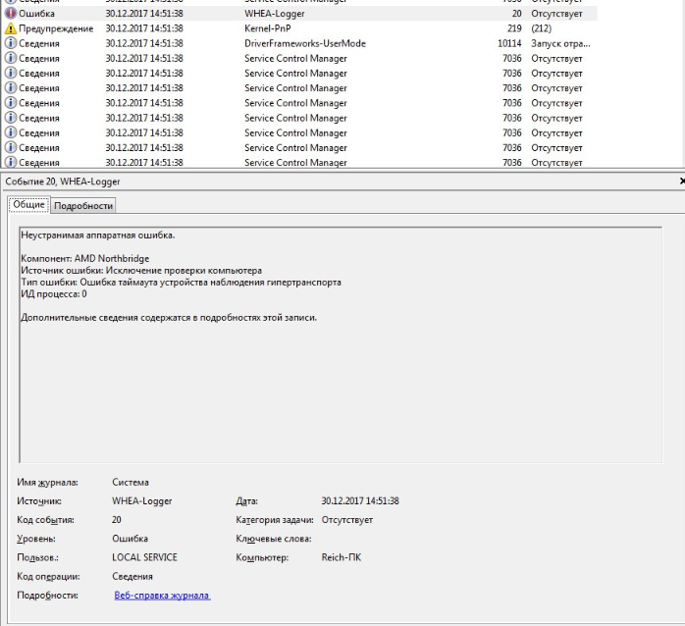Switch to the Подробности tab

[83, 205]
